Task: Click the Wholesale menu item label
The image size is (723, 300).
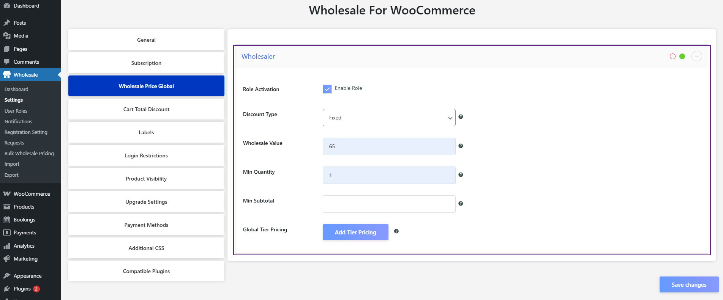Action: (26, 75)
